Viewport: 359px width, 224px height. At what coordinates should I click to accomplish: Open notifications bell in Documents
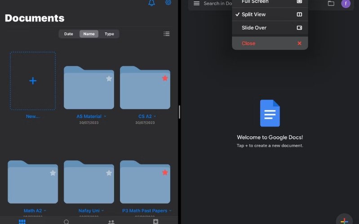pos(151,3)
